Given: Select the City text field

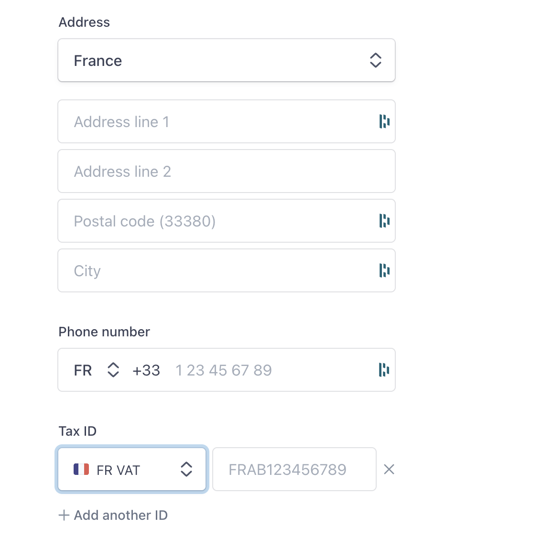Looking at the screenshot, I should click(227, 270).
